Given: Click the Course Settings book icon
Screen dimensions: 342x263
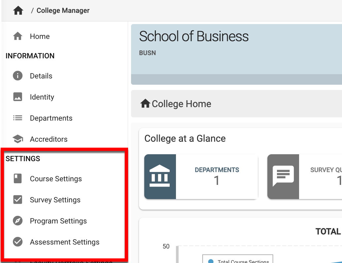Looking at the screenshot, I should pyautogui.click(x=17, y=179).
